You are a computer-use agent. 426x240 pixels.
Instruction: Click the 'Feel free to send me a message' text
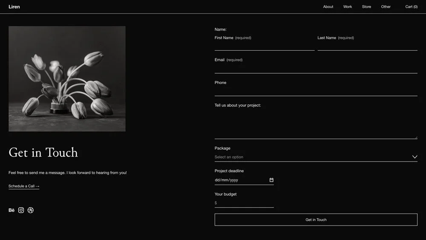click(68, 173)
